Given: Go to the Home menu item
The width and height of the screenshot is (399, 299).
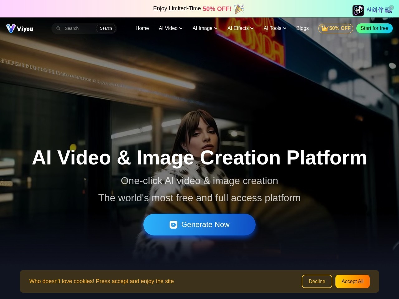Looking at the screenshot, I should point(142,28).
